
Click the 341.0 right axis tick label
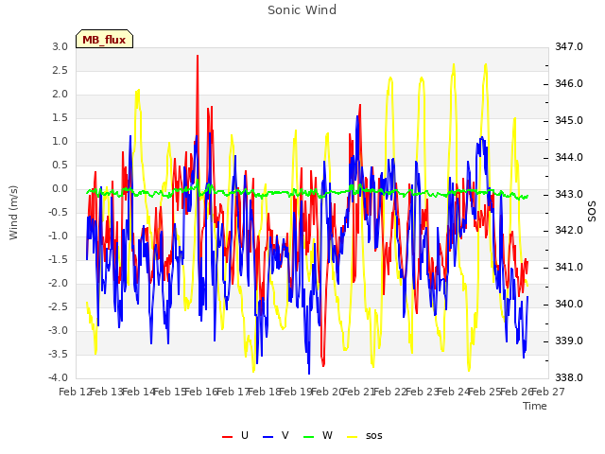[569, 267]
